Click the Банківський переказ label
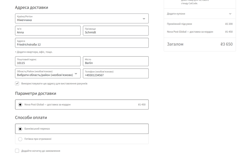 [x=37, y=129]
